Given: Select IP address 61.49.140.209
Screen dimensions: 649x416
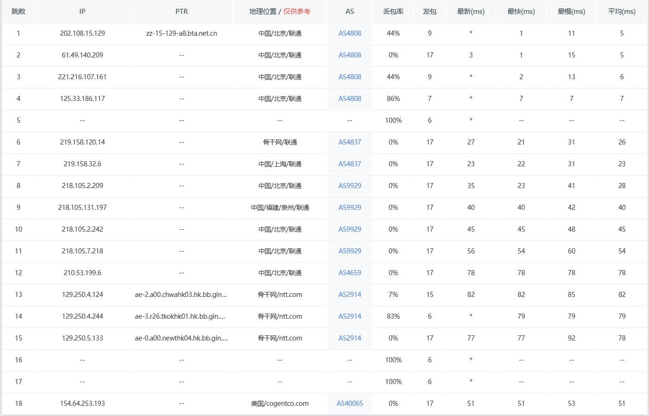Looking at the screenshot, I should tap(83, 55).
